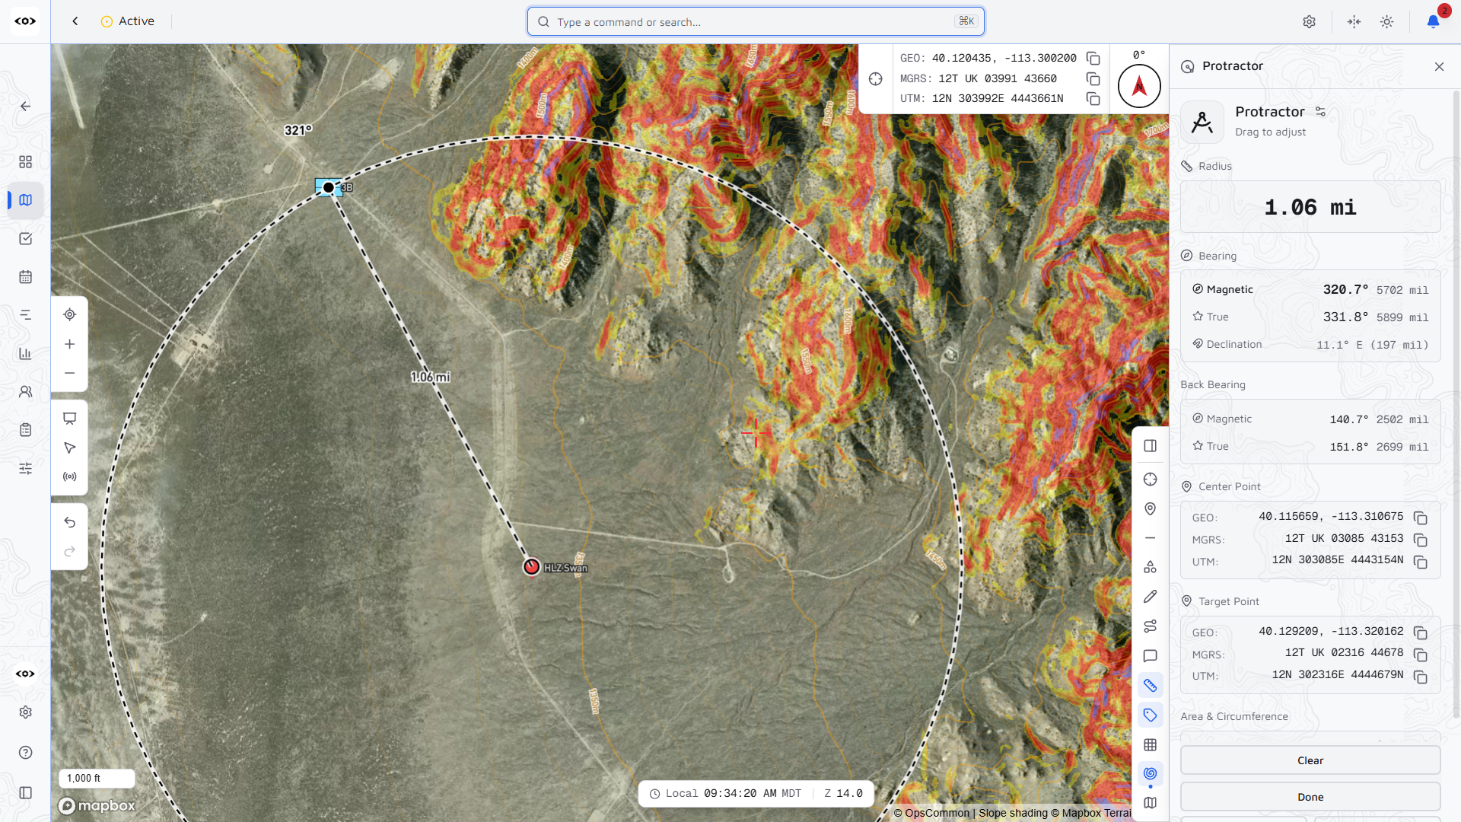
Task: Open the notifications bell
Action: coord(1433,21)
